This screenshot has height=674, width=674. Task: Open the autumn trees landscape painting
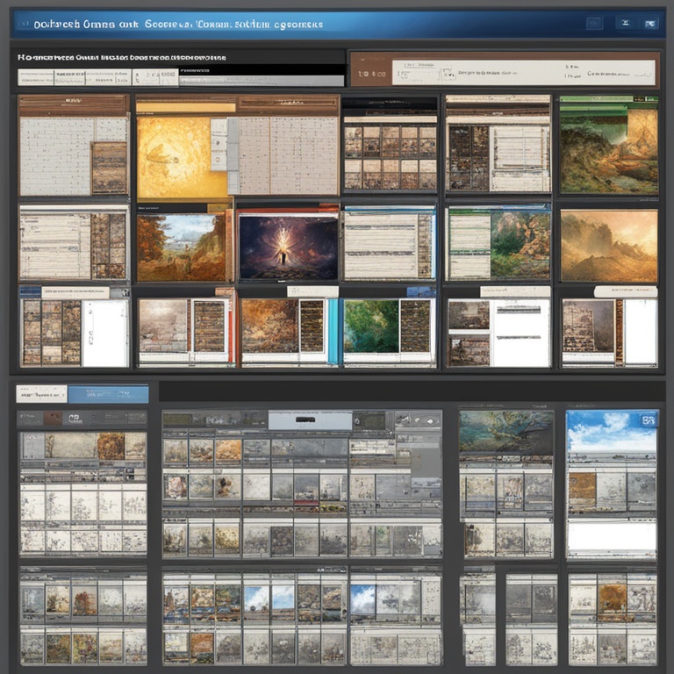tap(181, 247)
